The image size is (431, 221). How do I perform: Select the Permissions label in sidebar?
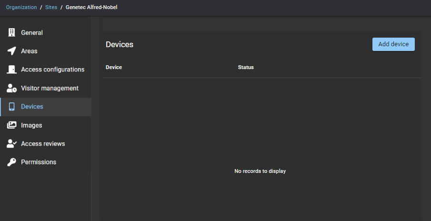click(39, 162)
